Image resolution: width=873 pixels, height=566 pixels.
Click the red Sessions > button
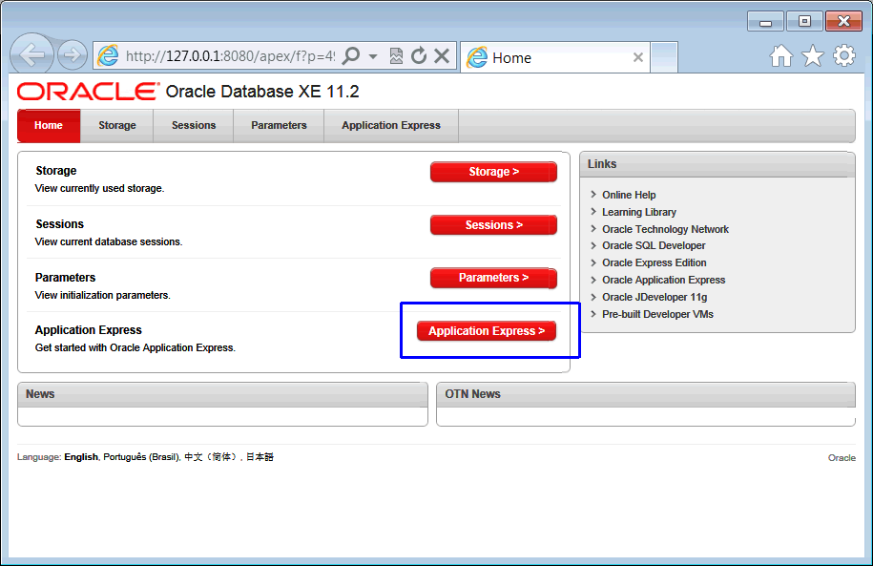[x=493, y=225]
